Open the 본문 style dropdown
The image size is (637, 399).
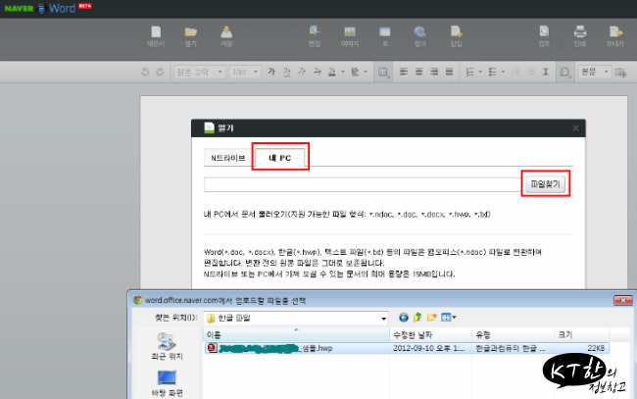click(594, 72)
